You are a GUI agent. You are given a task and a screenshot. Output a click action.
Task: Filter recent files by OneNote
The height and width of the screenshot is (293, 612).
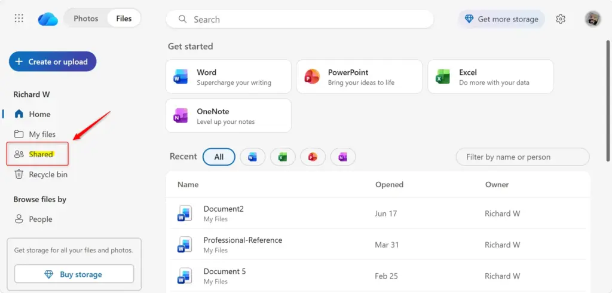click(342, 157)
